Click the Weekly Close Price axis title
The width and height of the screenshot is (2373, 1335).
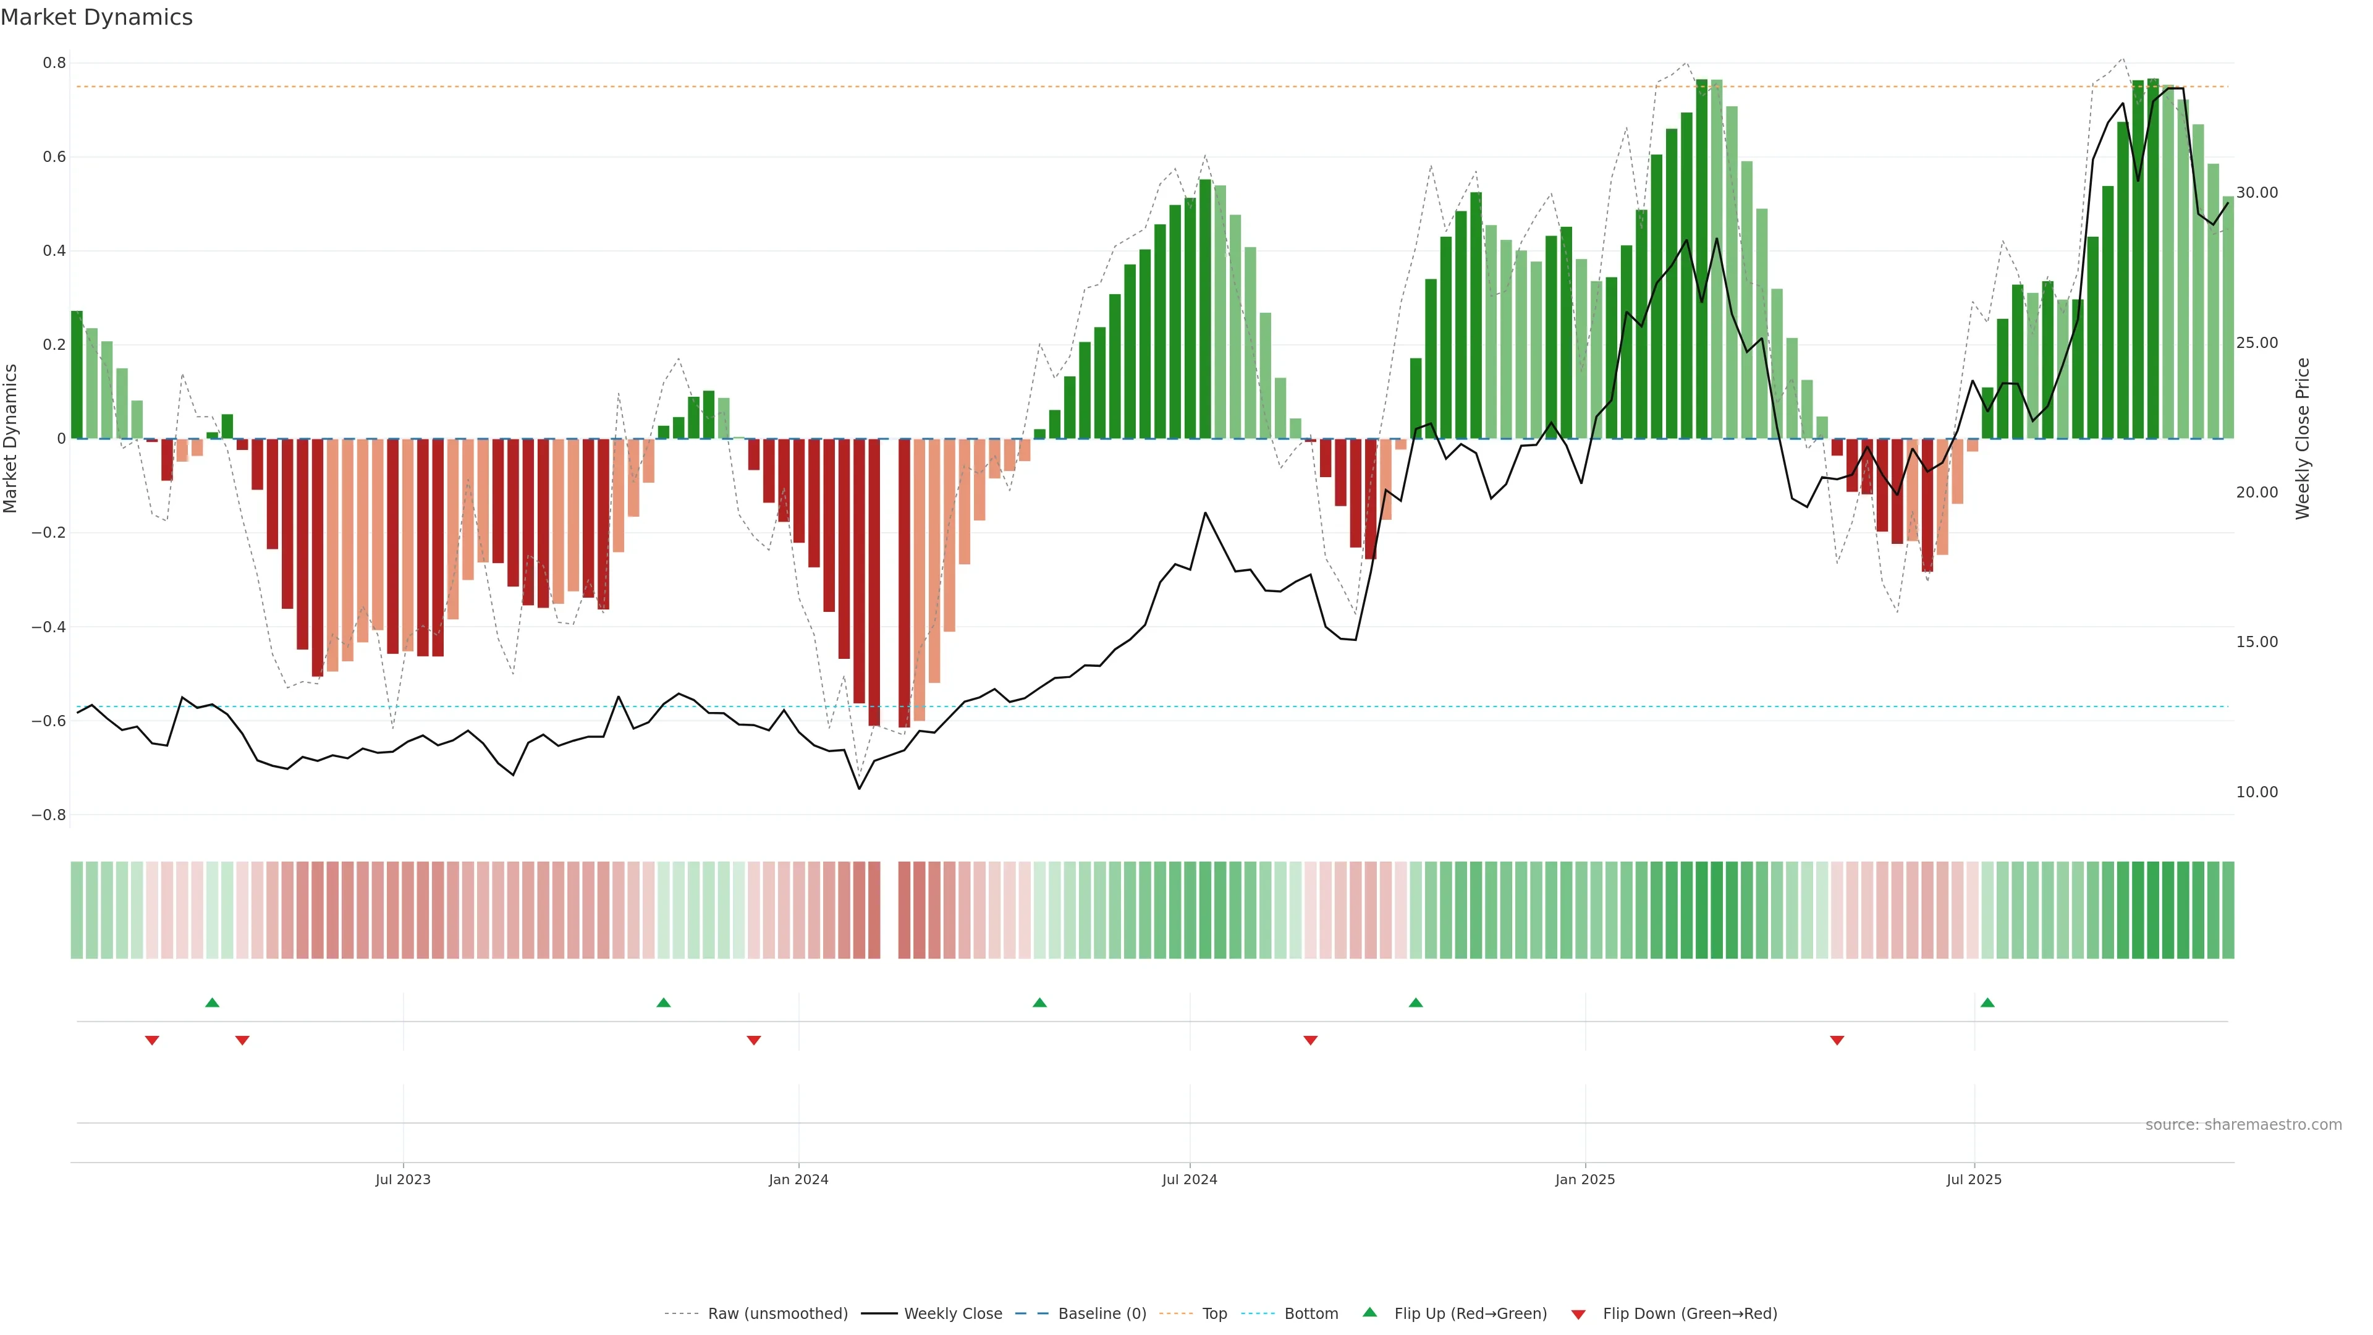tap(2302, 439)
